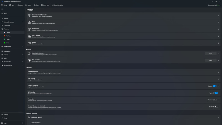Click the Import toolbar button

[20, 5]
